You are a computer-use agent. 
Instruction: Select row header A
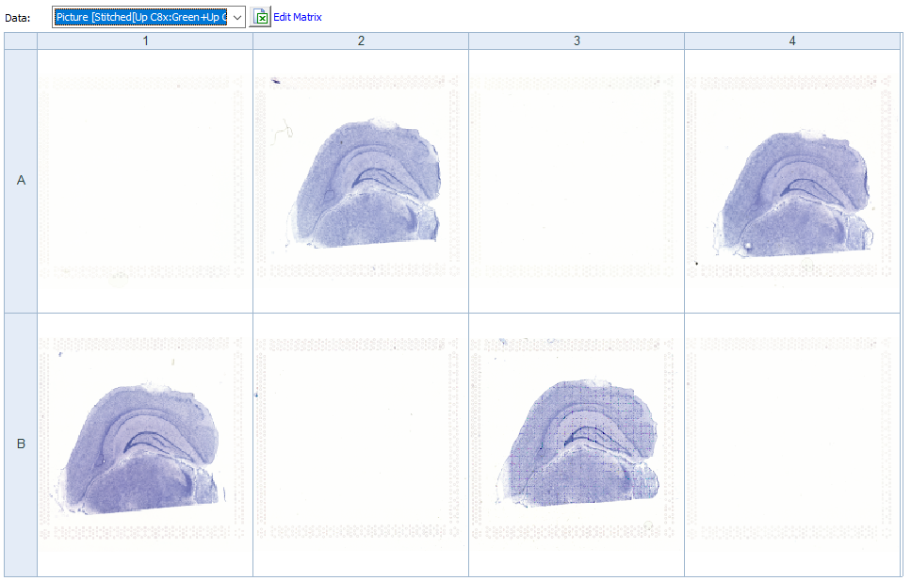21,181
